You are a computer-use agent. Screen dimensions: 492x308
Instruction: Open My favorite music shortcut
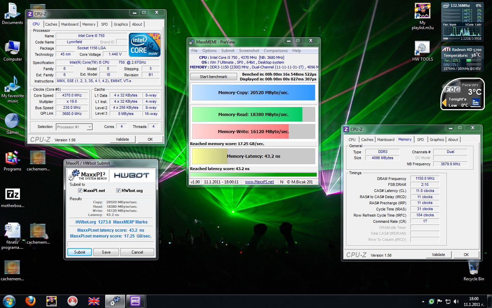13,89
